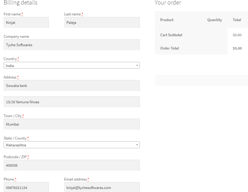This screenshot has width=248, height=192.
Task: Select the Order Total row label
Action: tap(169, 48)
